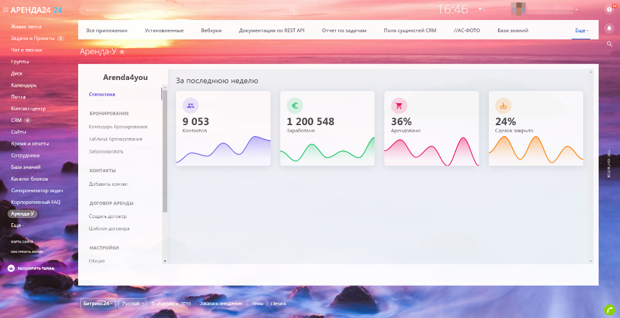Click the purple contacts icon on card
This screenshot has height=318, width=620.
click(x=191, y=106)
